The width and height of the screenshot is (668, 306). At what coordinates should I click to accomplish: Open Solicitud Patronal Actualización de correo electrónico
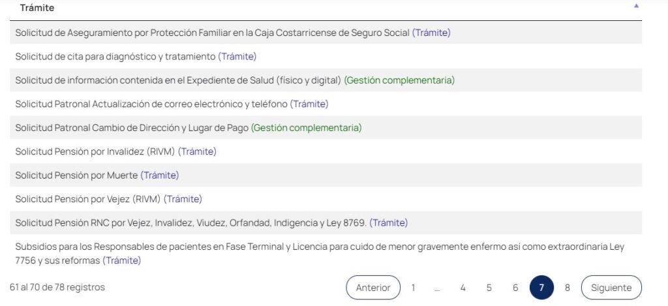tap(151, 104)
